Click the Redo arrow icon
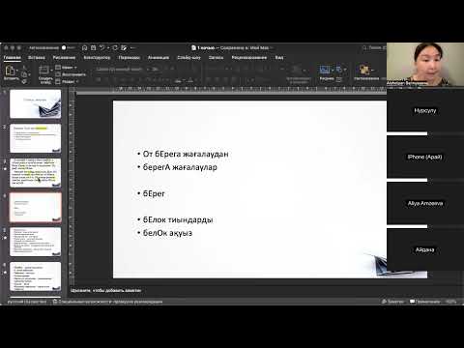The height and width of the screenshot is (348, 464). coord(115,47)
